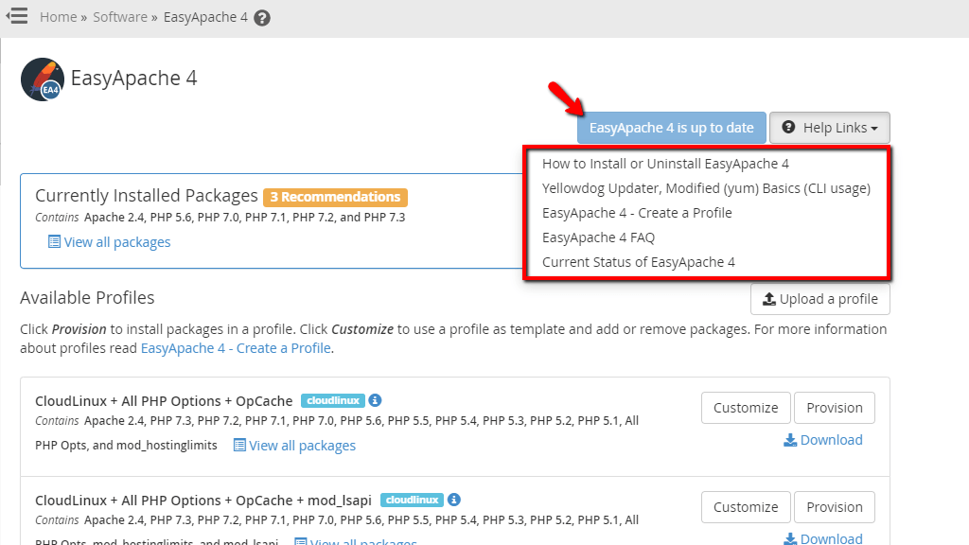Open the help question mark icon beside breadcrumb
The image size is (969, 545).
(x=262, y=18)
